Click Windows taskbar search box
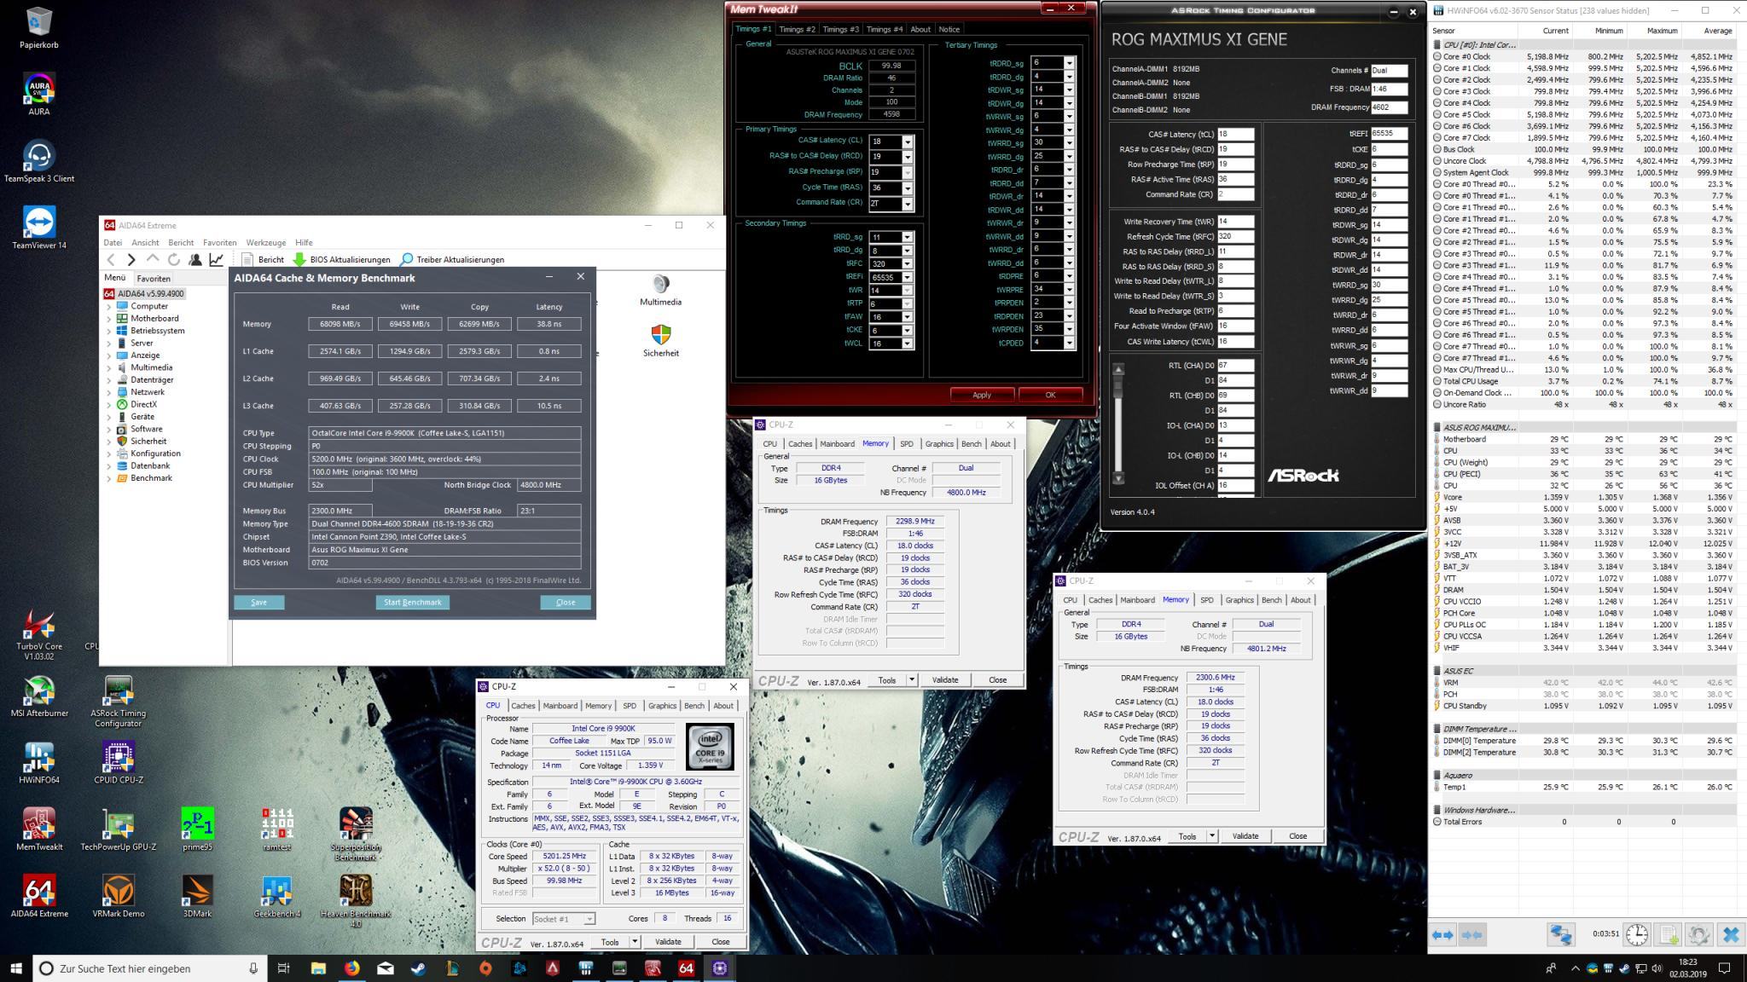This screenshot has width=1747, height=982. 151,968
